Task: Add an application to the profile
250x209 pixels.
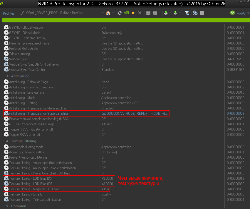Action: [x=148, y=13]
